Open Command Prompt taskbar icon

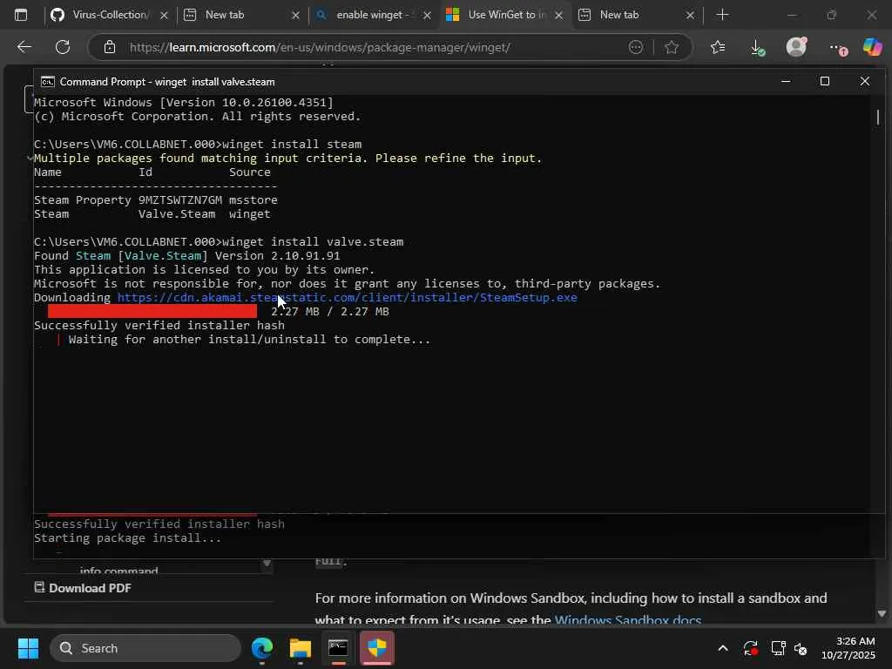click(x=339, y=648)
